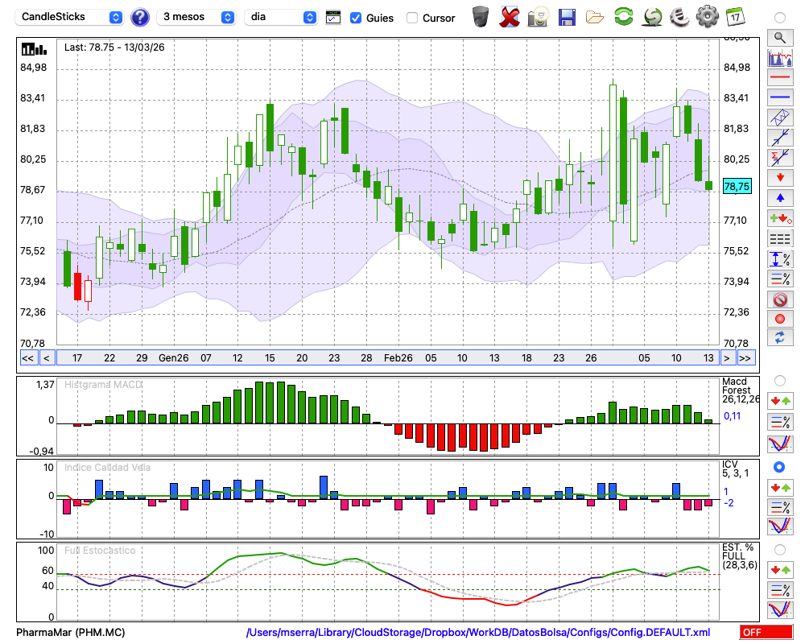The image size is (805, 644).
Task: Open the Config.DEFAULT.xml file path link
Action: pos(478,633)
